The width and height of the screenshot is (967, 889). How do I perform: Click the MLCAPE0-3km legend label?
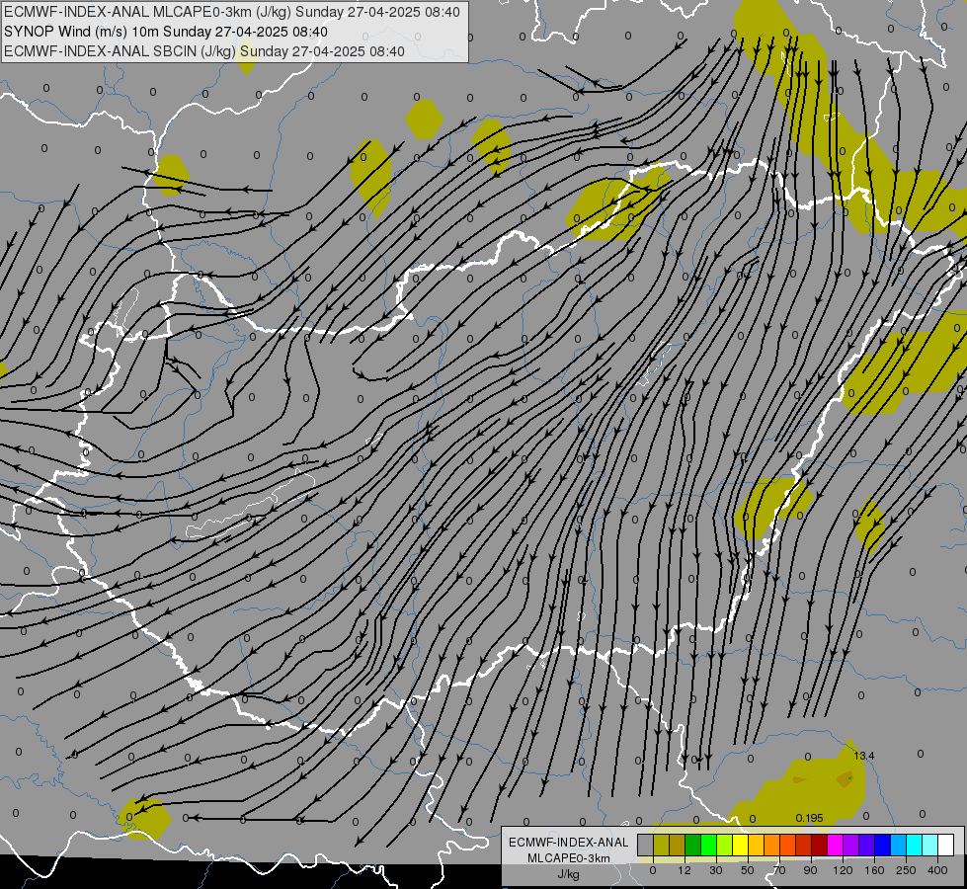(568, 858)
